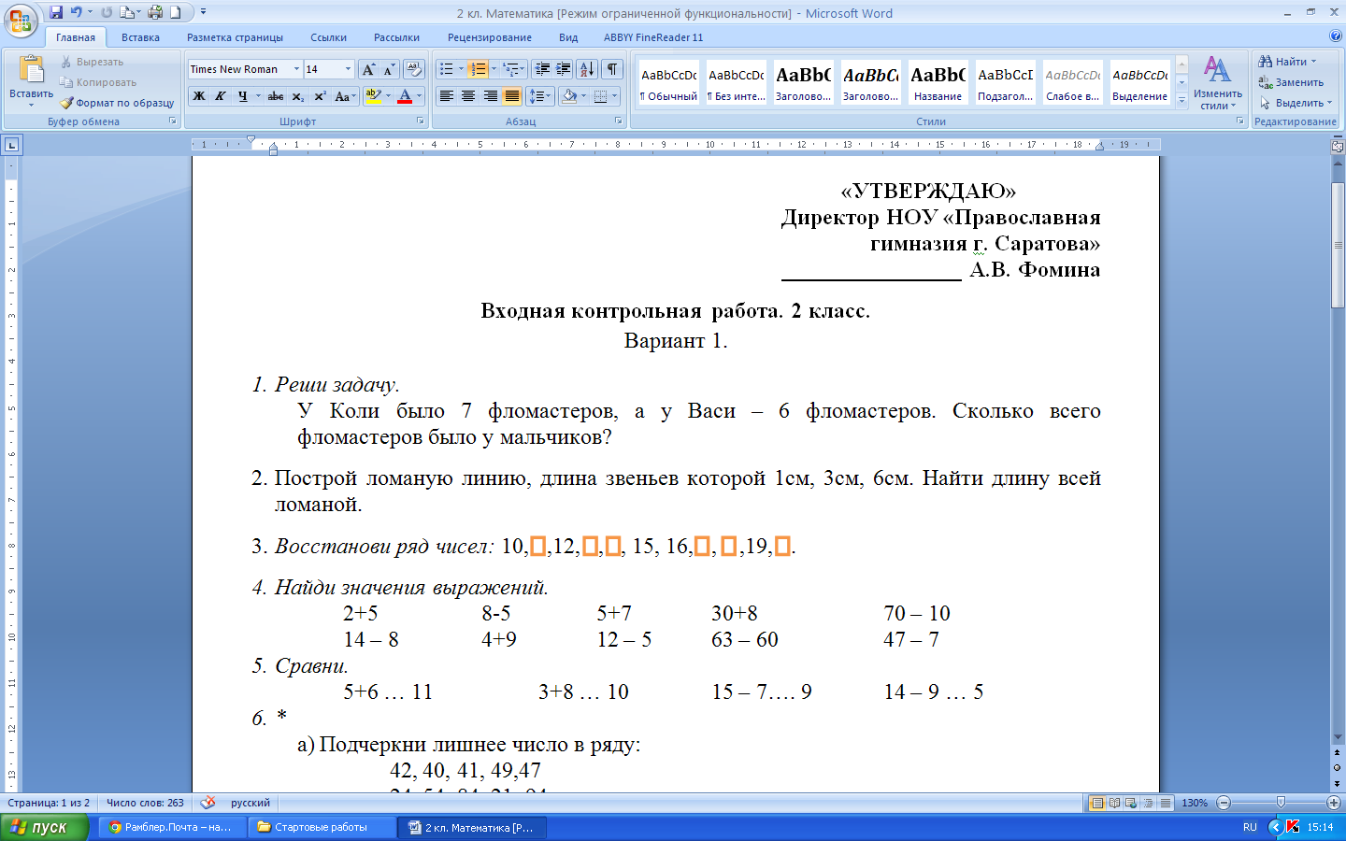
Task: Decrease the paragraph indent
Action: (541, 69)
